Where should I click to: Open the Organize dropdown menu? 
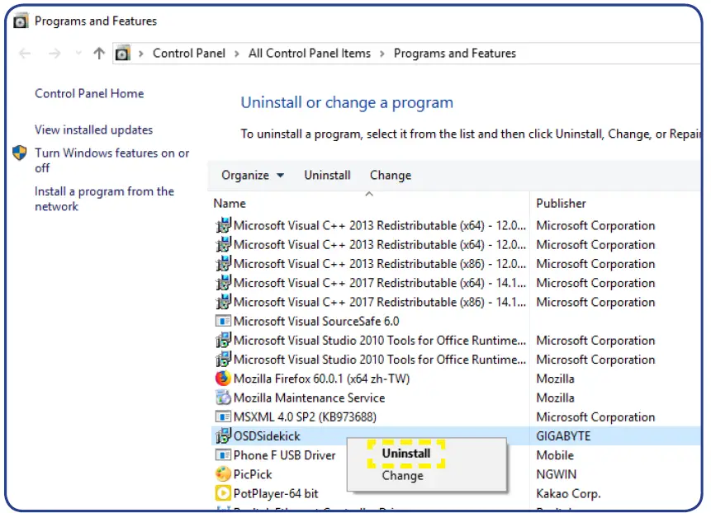click(253, 175)
